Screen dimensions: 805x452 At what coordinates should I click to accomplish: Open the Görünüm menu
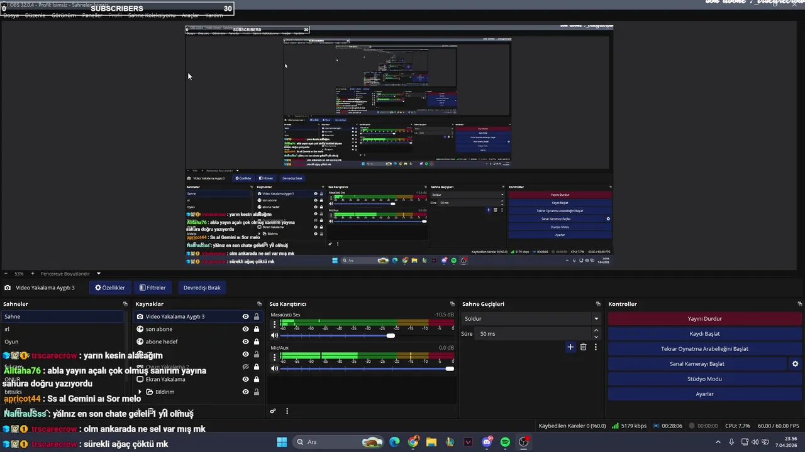[x=64, y=15]
